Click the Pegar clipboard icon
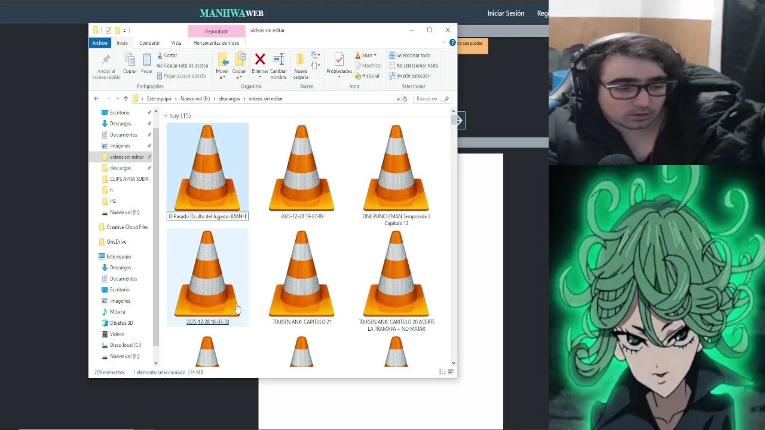 [146, 63]
